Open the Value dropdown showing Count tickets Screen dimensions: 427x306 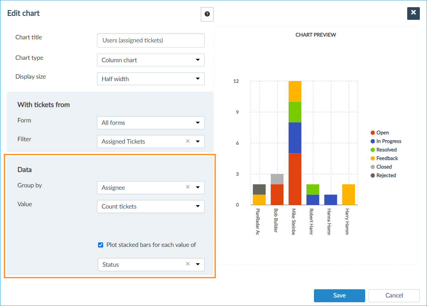coord(151,207)
